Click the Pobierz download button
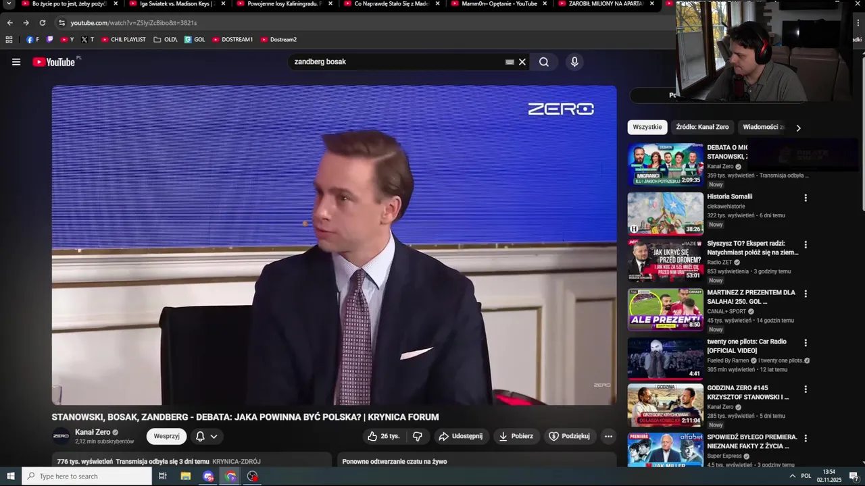865x486 pixels. (x=516, y=436)
